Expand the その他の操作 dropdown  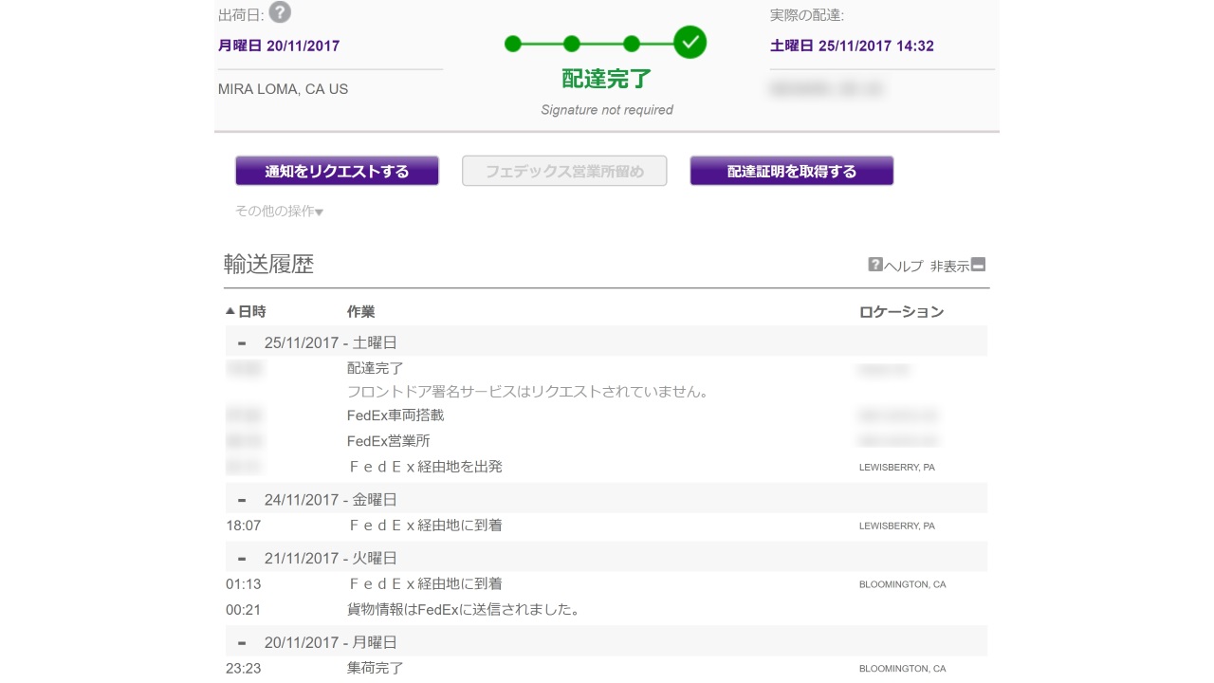tap(279, 212)
